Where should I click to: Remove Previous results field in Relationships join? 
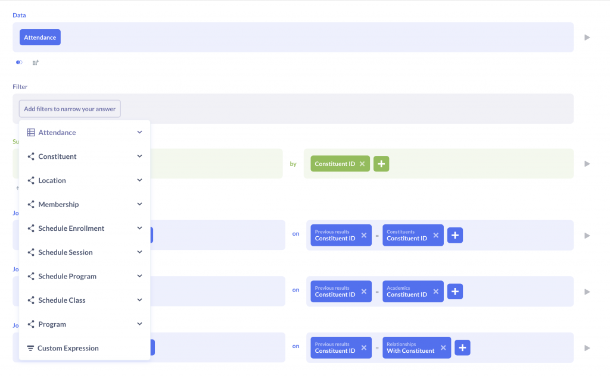[x=364, y=347]
